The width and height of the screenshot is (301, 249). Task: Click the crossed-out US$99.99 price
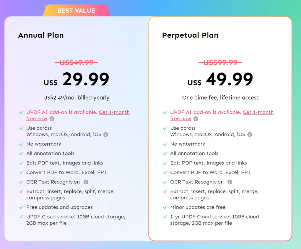[x=220, y=63]
